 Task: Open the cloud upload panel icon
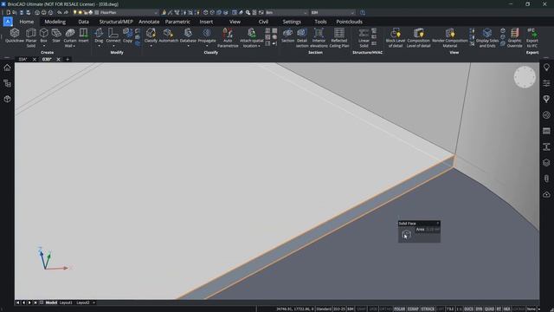[546, 194]
